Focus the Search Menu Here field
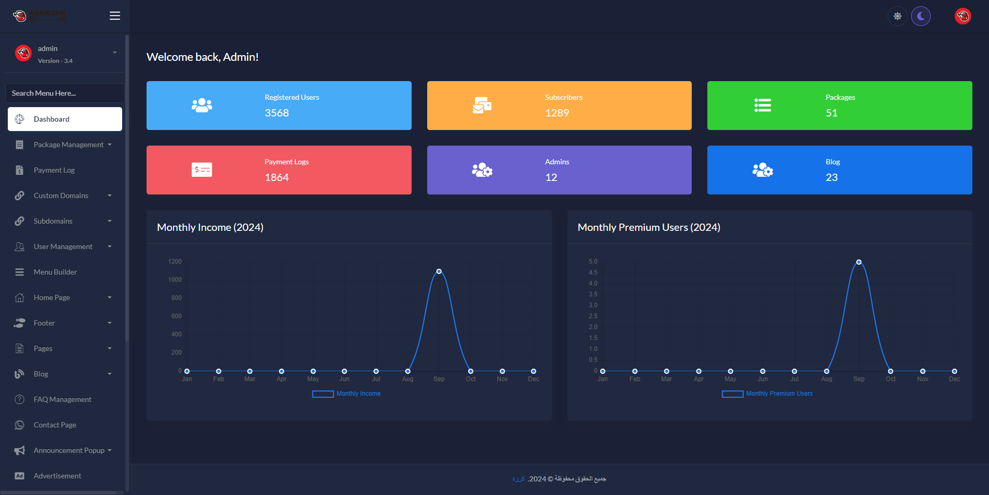Image resolution: width=989 pixels, height=495 pixels. pyautogui.click(x=64, y=93)
